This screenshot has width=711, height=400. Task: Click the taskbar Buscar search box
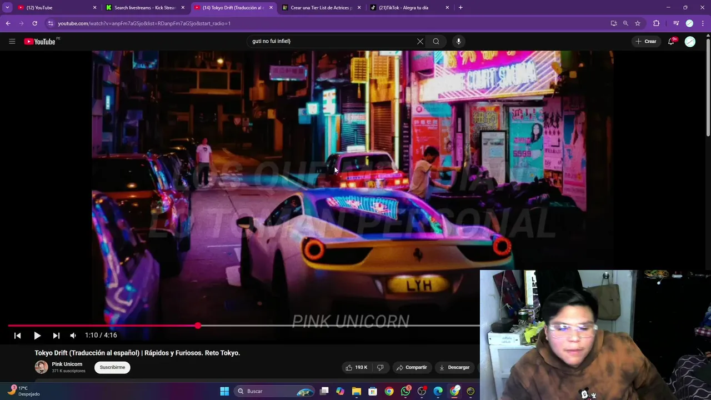coord(275,391)
